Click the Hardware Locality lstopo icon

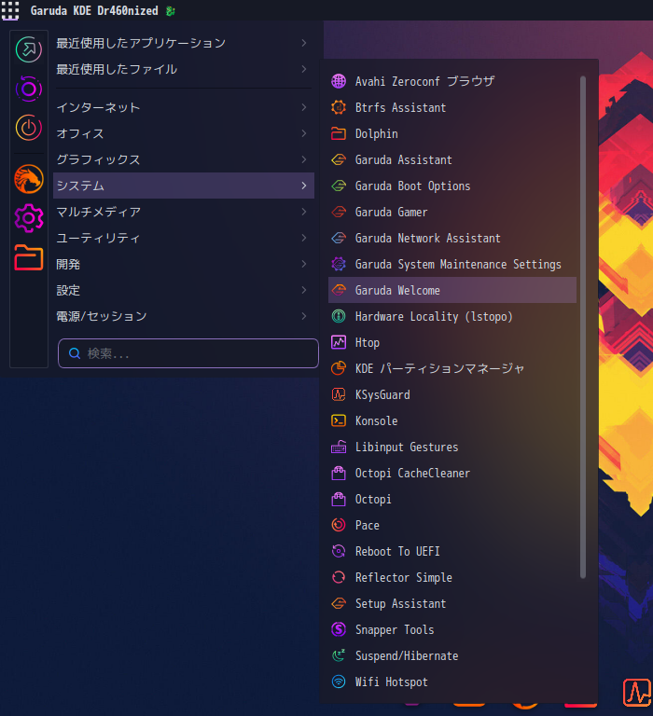tap(339, 316)
